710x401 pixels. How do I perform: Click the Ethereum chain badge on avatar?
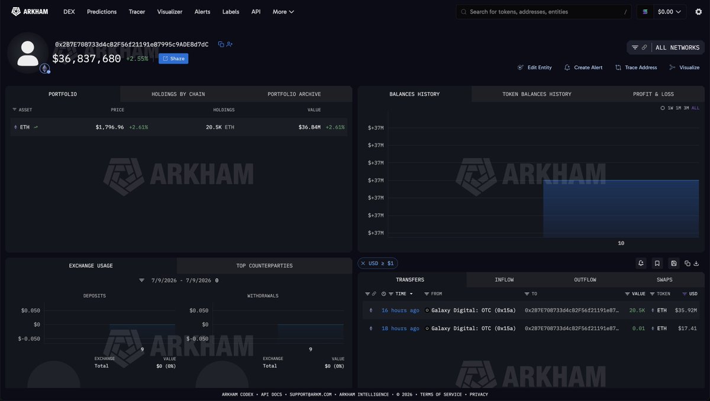point(45,69)
